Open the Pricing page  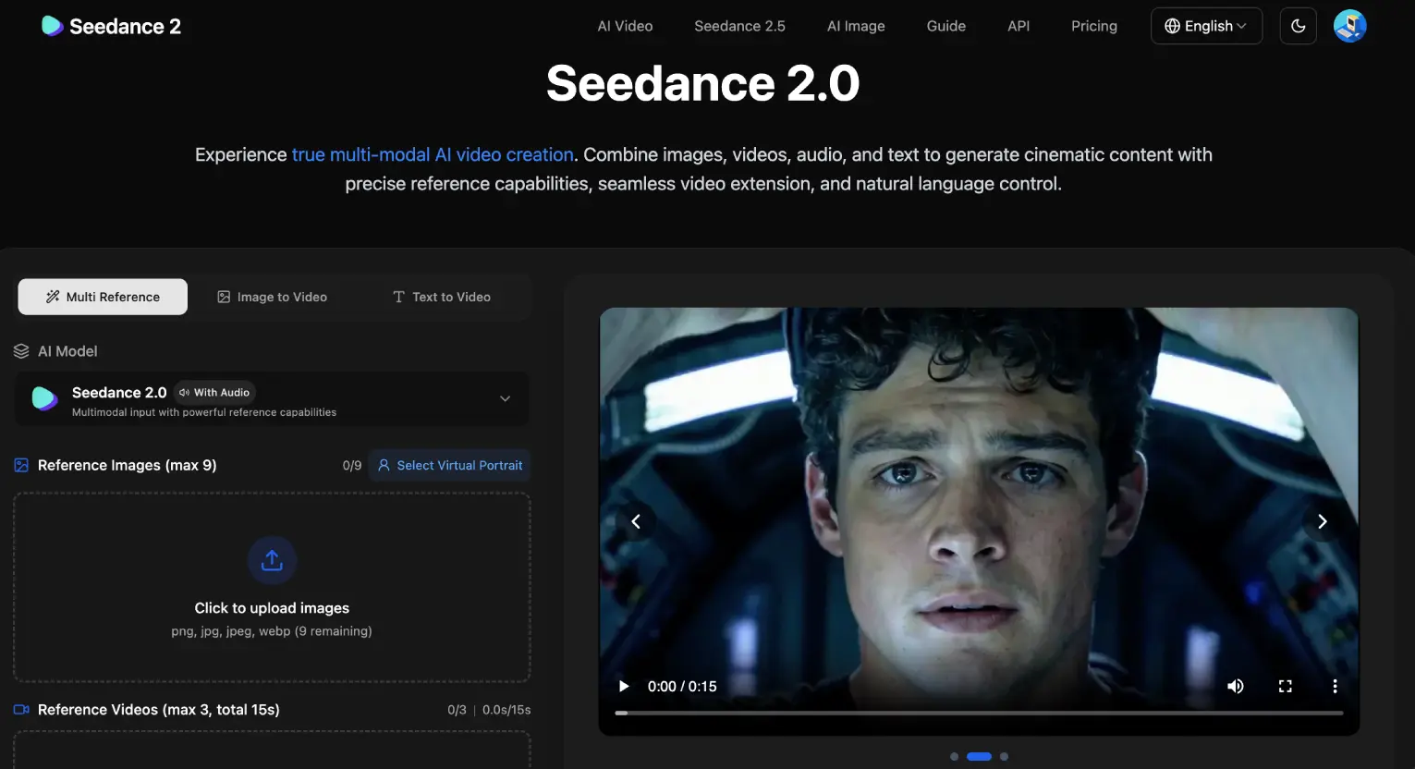(x=1094, y=26)
